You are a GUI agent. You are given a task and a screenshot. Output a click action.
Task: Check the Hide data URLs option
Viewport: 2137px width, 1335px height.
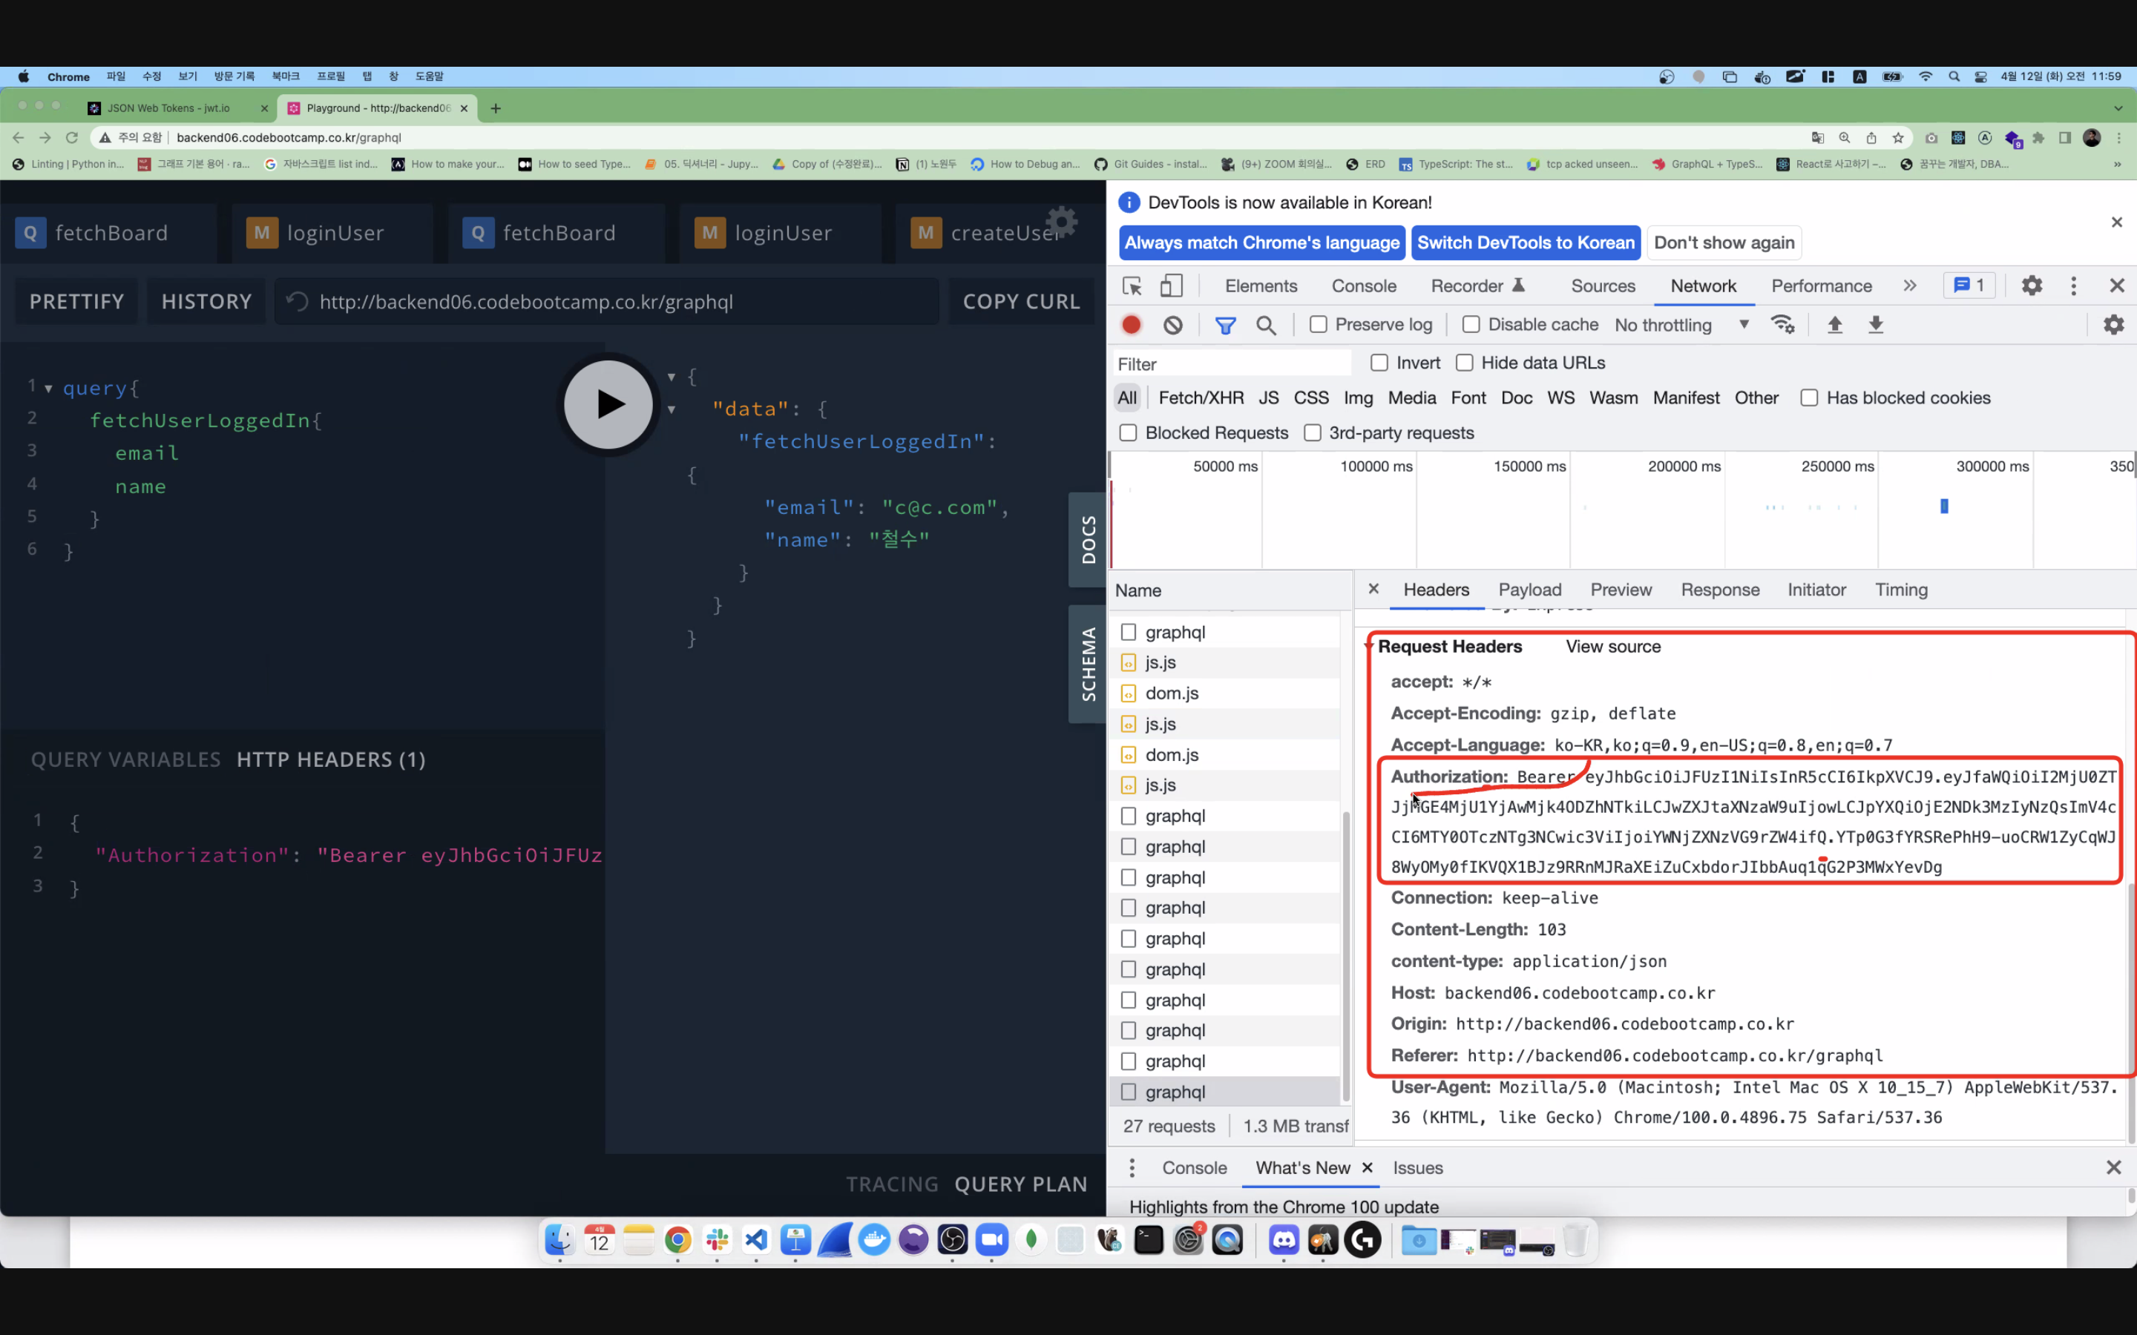click(1465, 363)
